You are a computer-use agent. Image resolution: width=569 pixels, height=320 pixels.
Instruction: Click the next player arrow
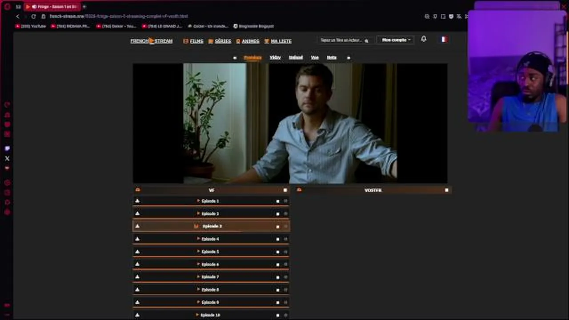coord(349,57)
